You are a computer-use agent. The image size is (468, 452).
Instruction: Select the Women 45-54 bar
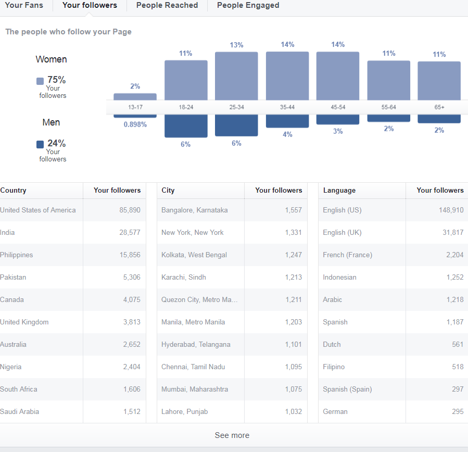tap(338, 76)
